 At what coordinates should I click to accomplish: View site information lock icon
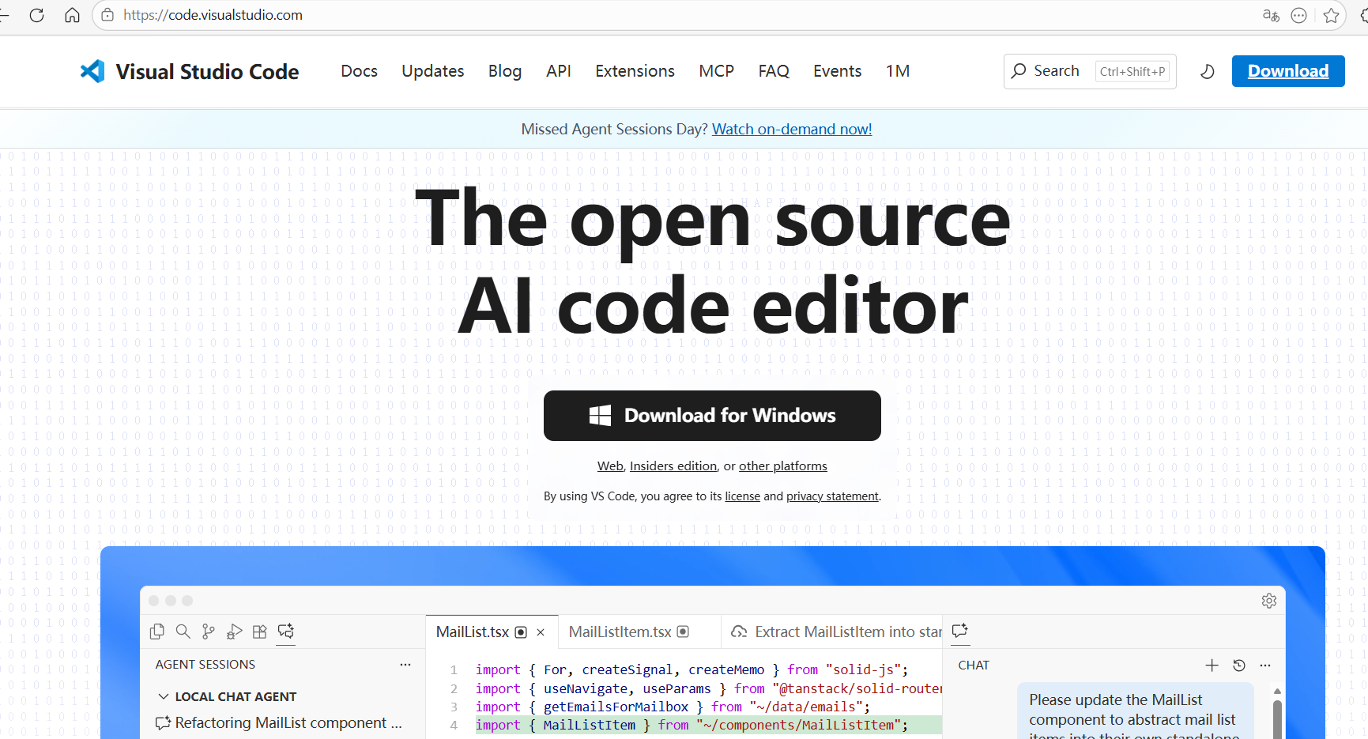coord(107,15)
